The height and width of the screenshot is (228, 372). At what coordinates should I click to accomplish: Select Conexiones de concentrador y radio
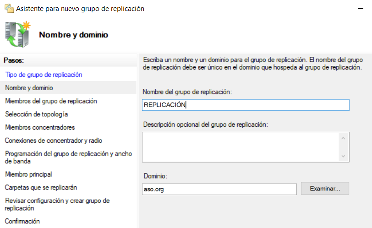(x=54, y=141)
